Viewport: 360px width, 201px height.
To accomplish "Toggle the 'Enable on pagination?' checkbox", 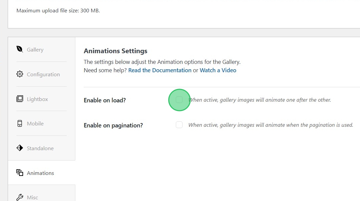I will point(179,124).
